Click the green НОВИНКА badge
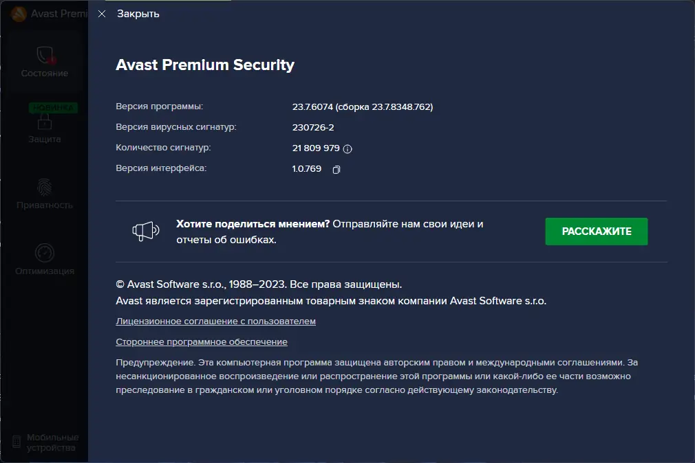The width and height of the screenshot is (695, 463). [54, 108]
